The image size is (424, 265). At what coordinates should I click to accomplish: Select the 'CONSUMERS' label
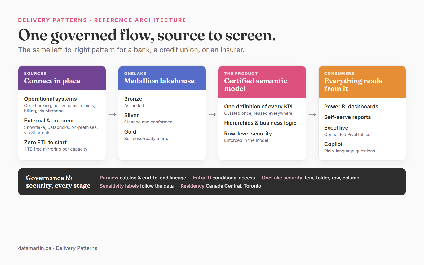pyautogui.click(x=339, y=74)
